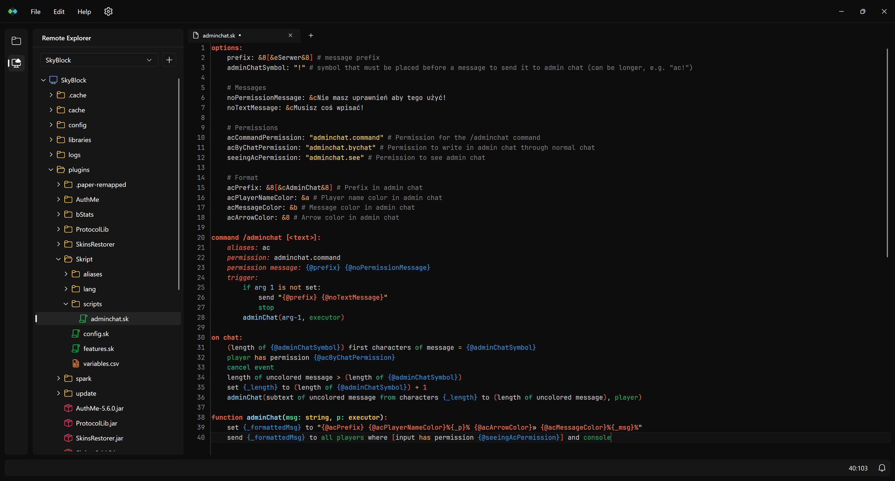This screenshot has width=895, height=481.
Task: Collapse the plugins folder chevron
Action: (x=51, y=170)
